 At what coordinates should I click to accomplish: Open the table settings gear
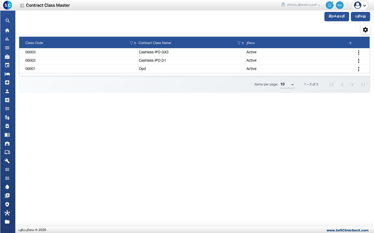click(x=365, y=30)
